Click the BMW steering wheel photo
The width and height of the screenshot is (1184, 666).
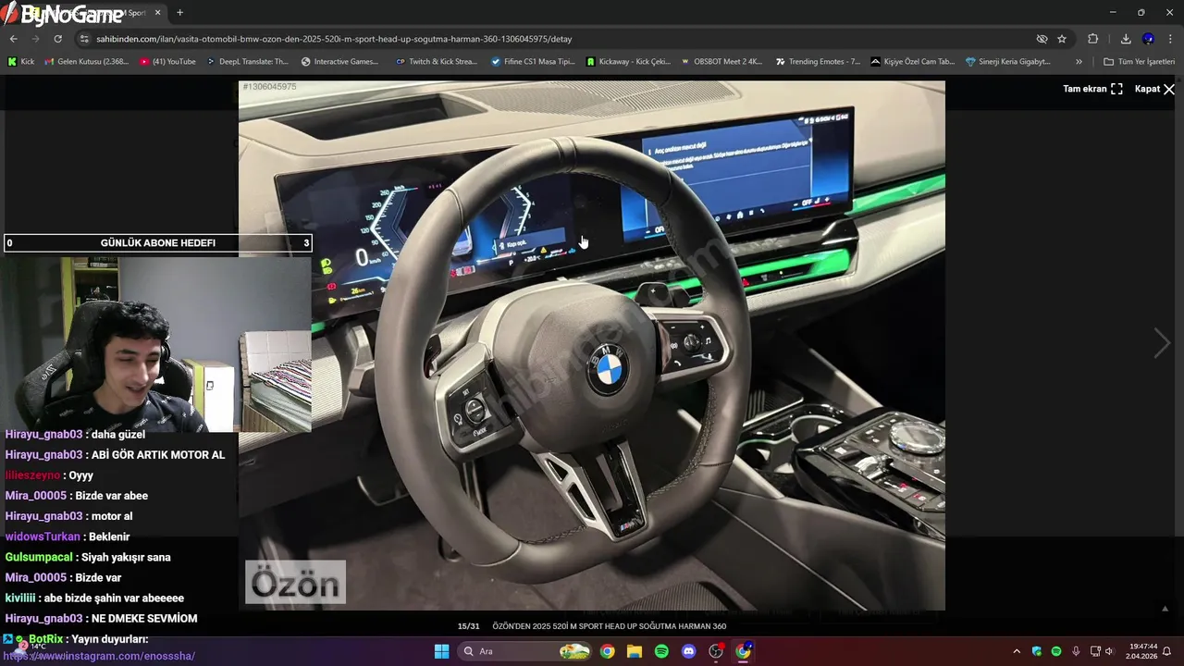coord(592,345)
